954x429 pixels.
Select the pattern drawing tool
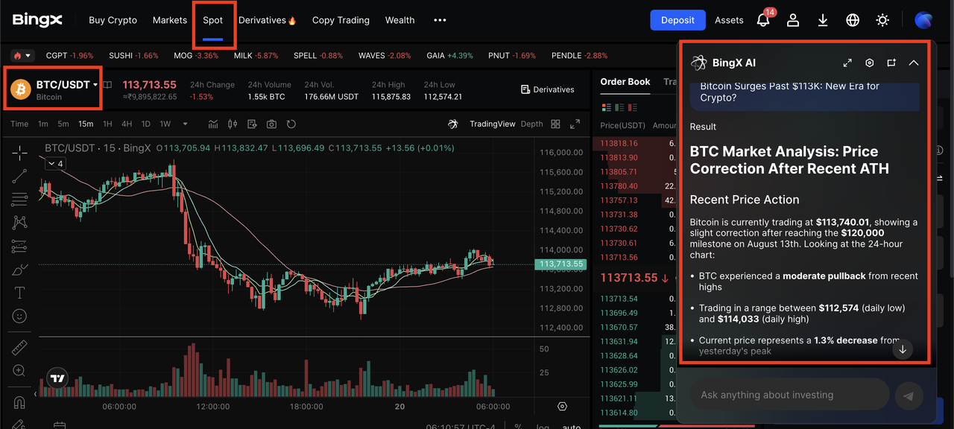point(19,222)
